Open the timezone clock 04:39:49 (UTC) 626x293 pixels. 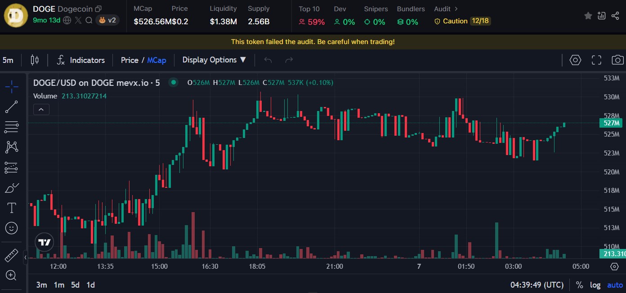pyautogui.click(x=537, y=285)
